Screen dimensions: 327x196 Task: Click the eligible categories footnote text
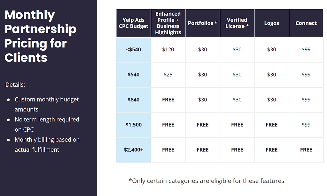(x=206, y=181)
